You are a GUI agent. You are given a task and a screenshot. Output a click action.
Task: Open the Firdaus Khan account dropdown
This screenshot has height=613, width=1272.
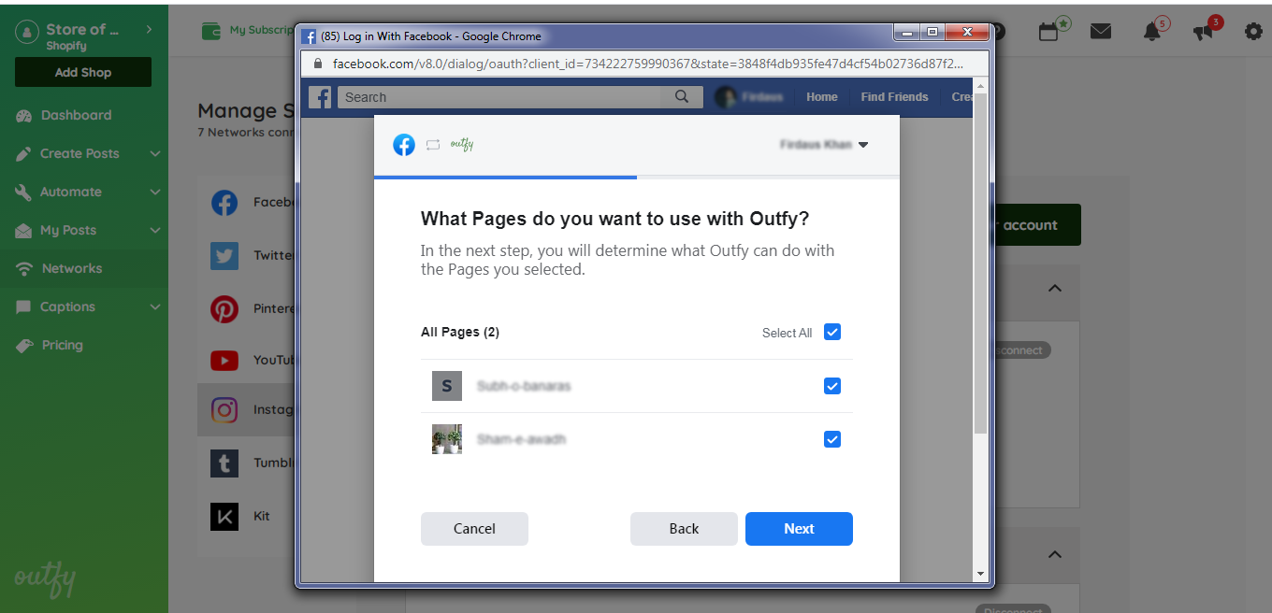(x=824, y=145)
